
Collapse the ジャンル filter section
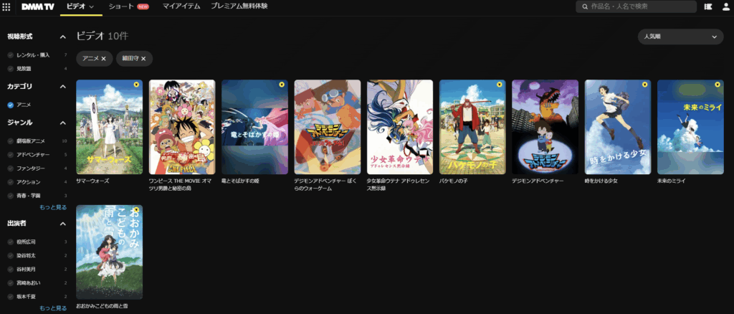[x=63, y=123]
